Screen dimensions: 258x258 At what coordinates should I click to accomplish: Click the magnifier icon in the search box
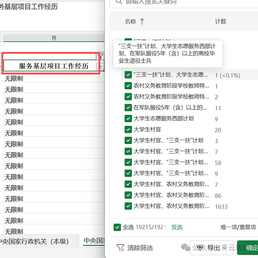tap(118, 2)
